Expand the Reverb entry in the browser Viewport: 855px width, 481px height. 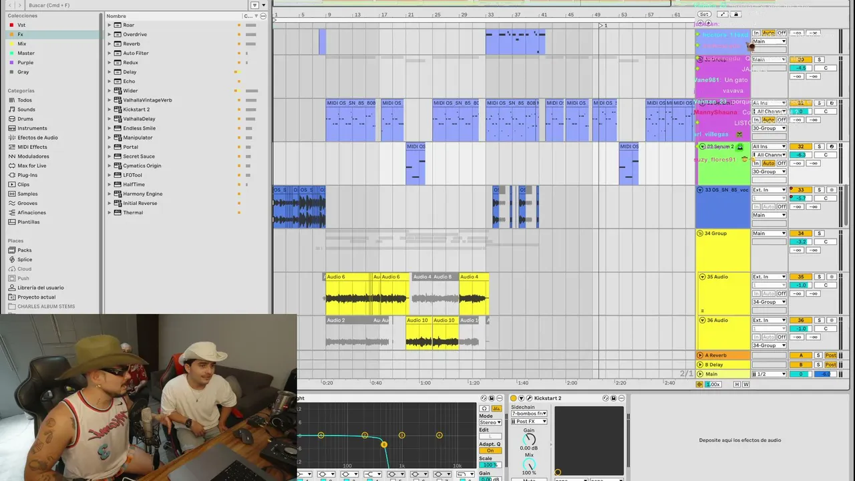tap(110, 43)
